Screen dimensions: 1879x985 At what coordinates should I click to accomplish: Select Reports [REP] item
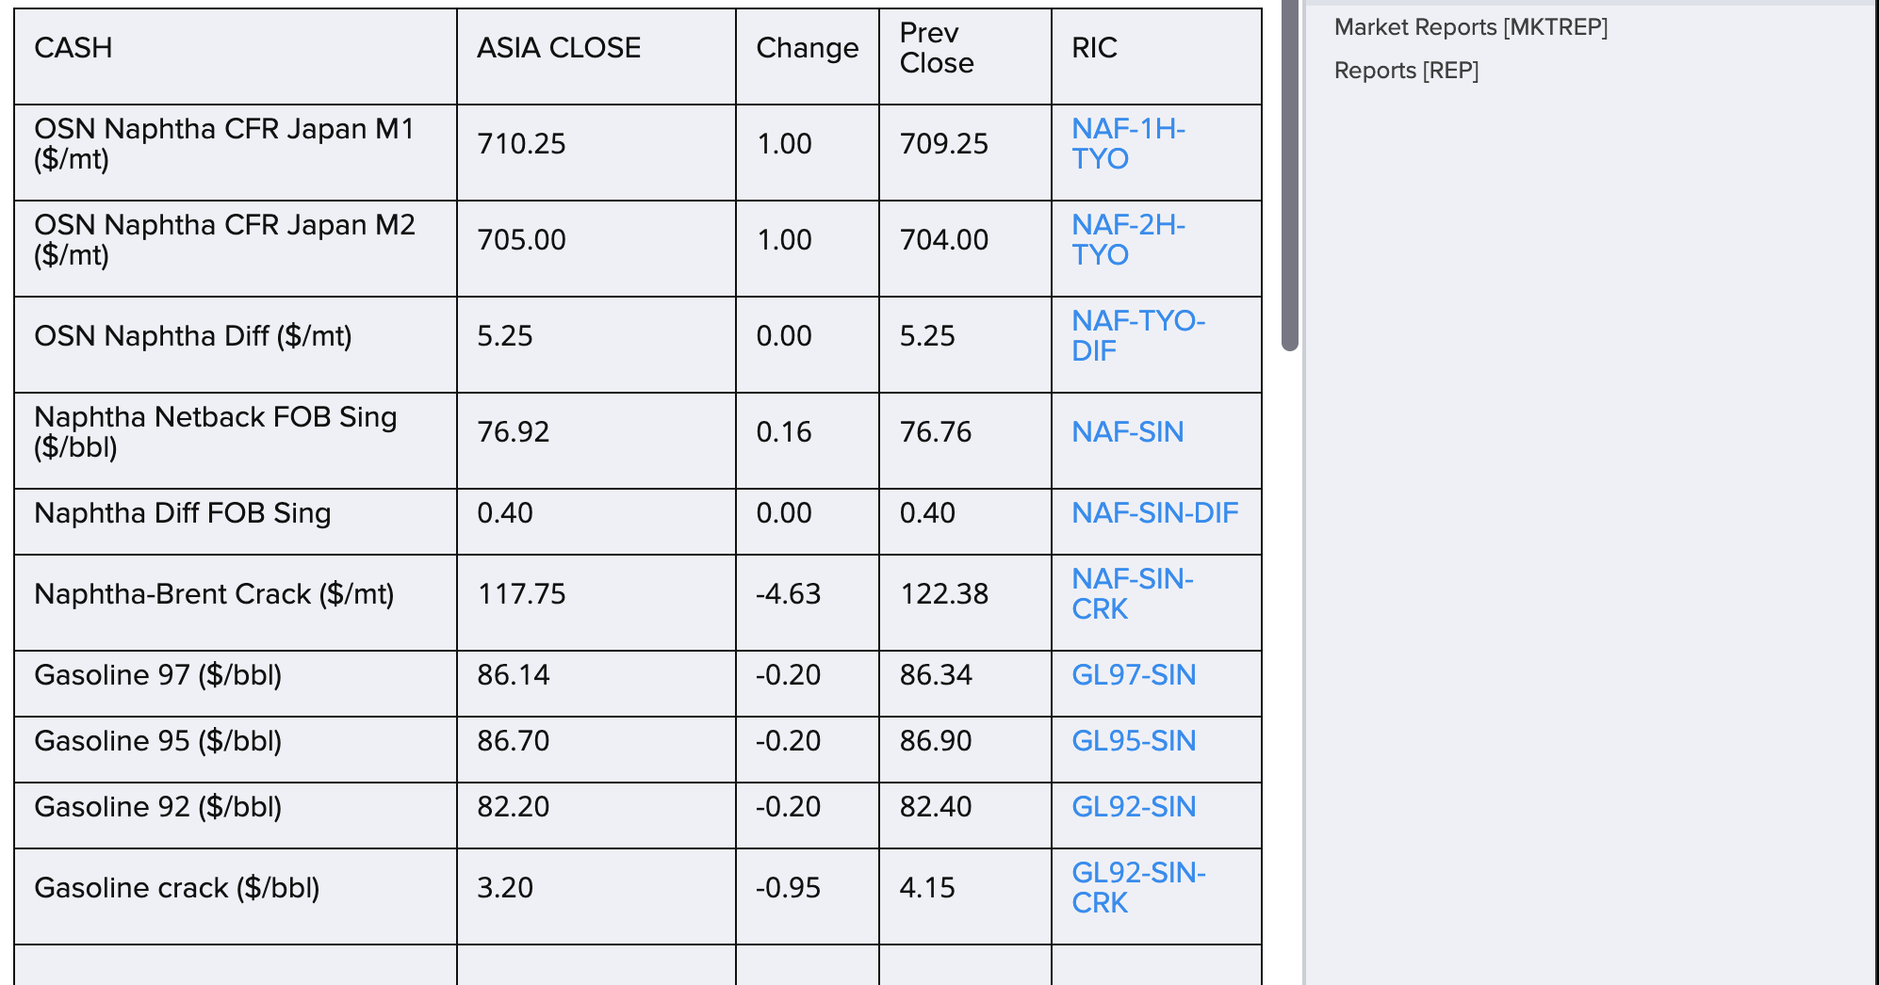pos(1406,71)
